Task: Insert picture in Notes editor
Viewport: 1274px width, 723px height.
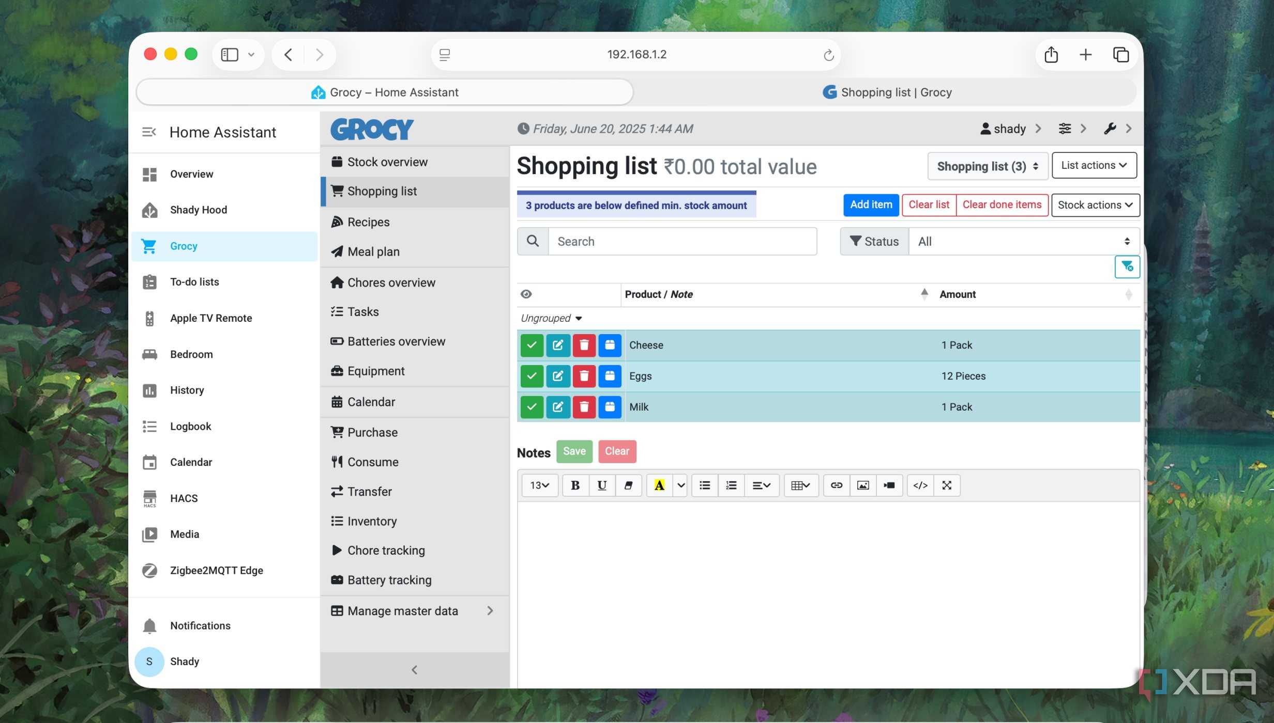Action: pos(863,485)
